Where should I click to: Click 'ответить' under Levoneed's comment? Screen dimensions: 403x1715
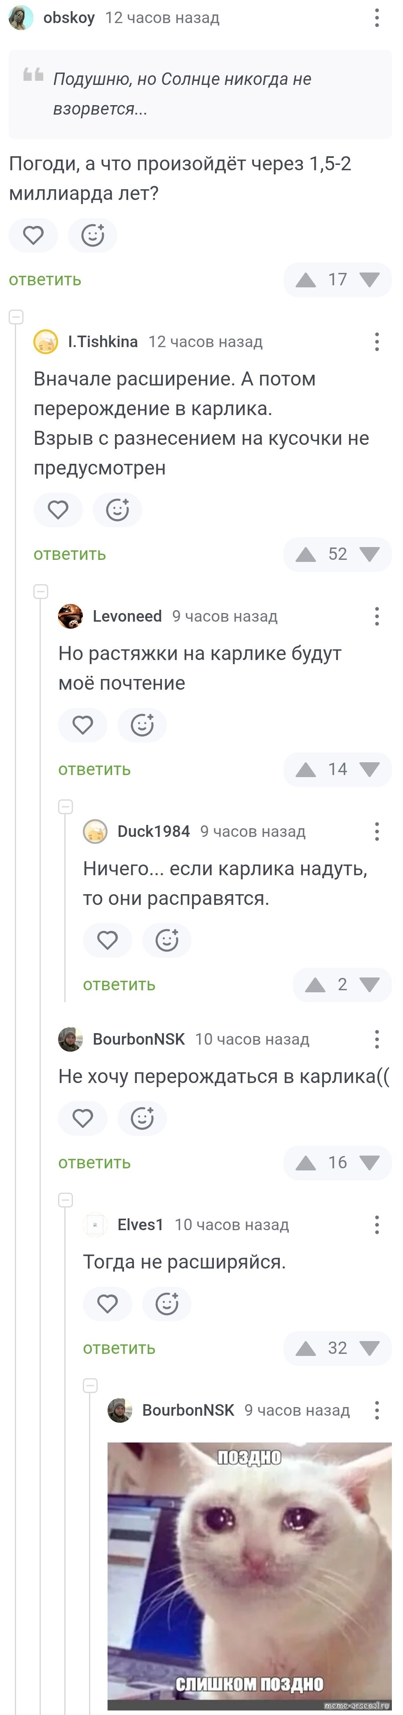(94, 769)
